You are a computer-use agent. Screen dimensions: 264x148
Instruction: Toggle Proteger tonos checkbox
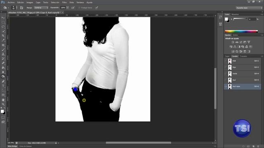(x=79, y=8)
